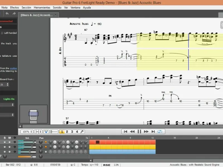Open the Ventana menu

pyautogui.click(x=75, y=8)
